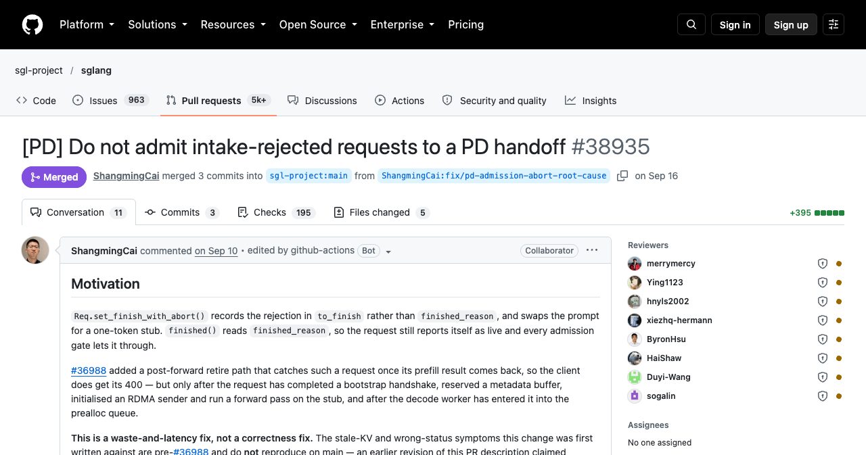
Task: Open the Actions tab
Action: (400, 101)
